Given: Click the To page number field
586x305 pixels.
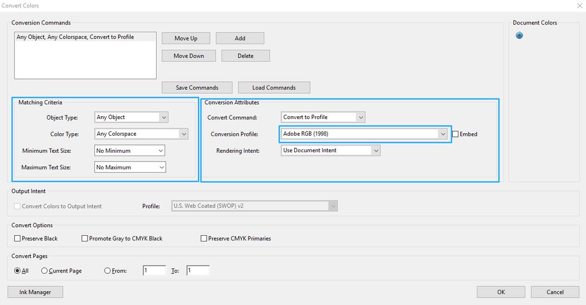Looking at the screenshot, I should [198, 271].
